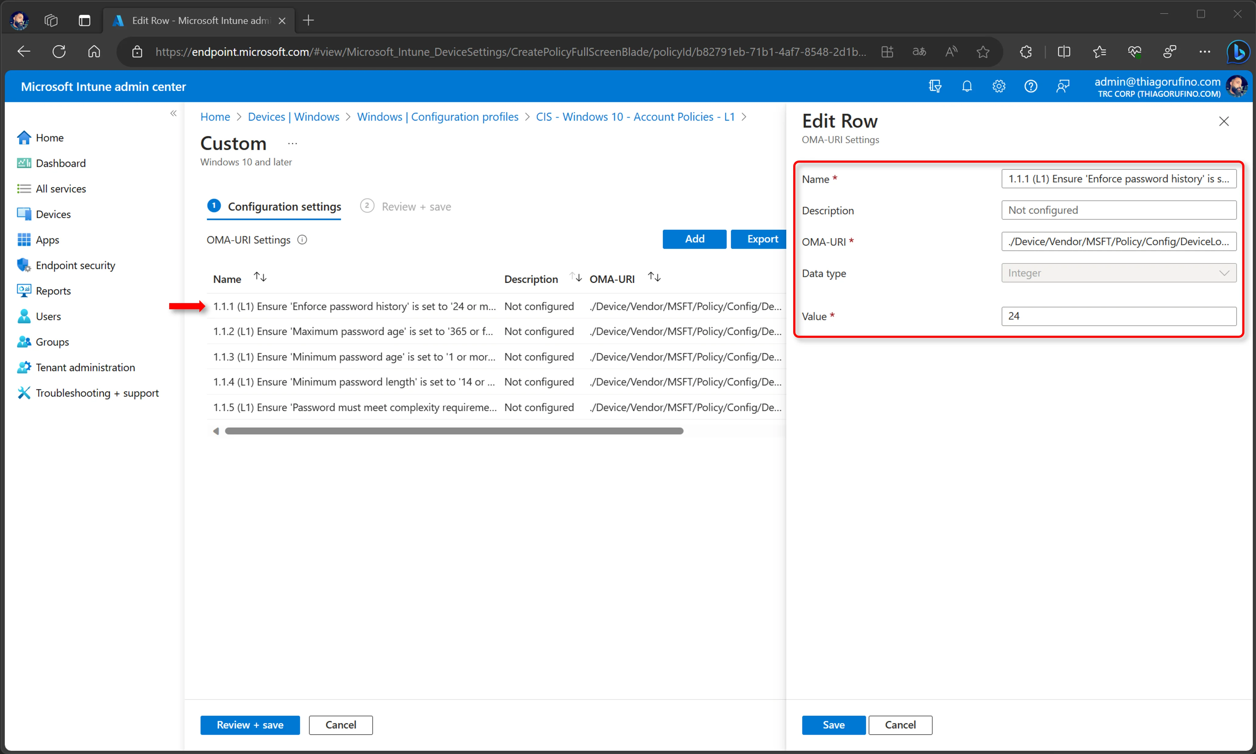Expand the Data type dropdown
This screenshot has width=1256, height=754.
(x=1118, y=273)
